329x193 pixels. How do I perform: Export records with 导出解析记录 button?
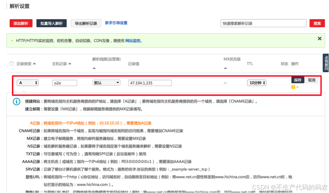[86, 23]
